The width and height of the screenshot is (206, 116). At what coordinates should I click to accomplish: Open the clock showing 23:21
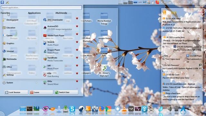193,2
